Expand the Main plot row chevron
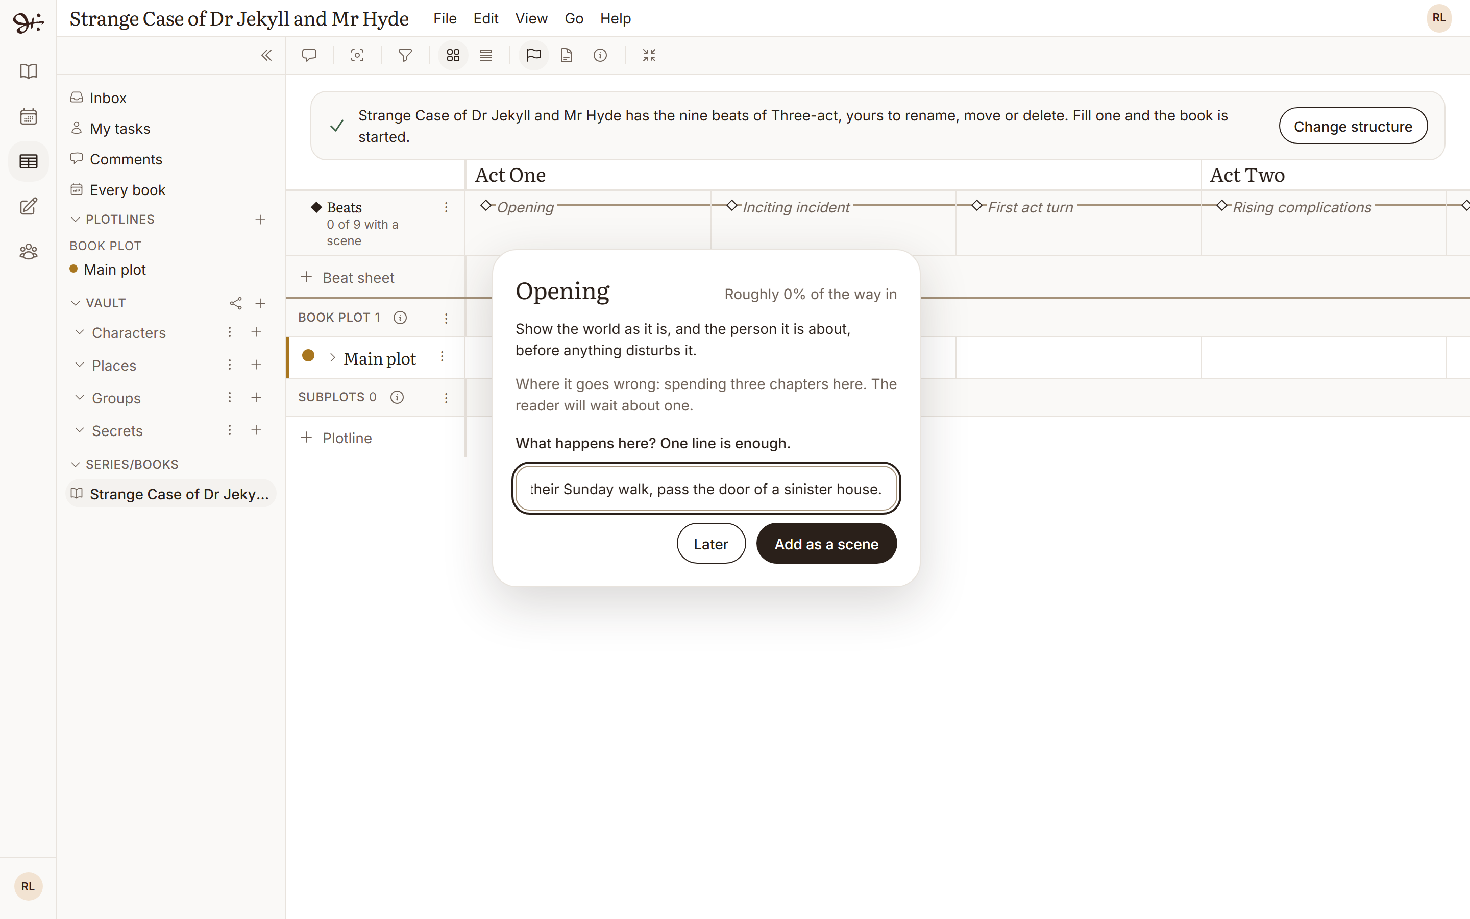 point(332,357)
